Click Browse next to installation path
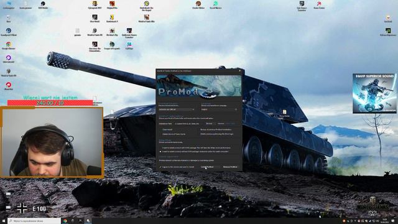 click(x=209, y=124)
